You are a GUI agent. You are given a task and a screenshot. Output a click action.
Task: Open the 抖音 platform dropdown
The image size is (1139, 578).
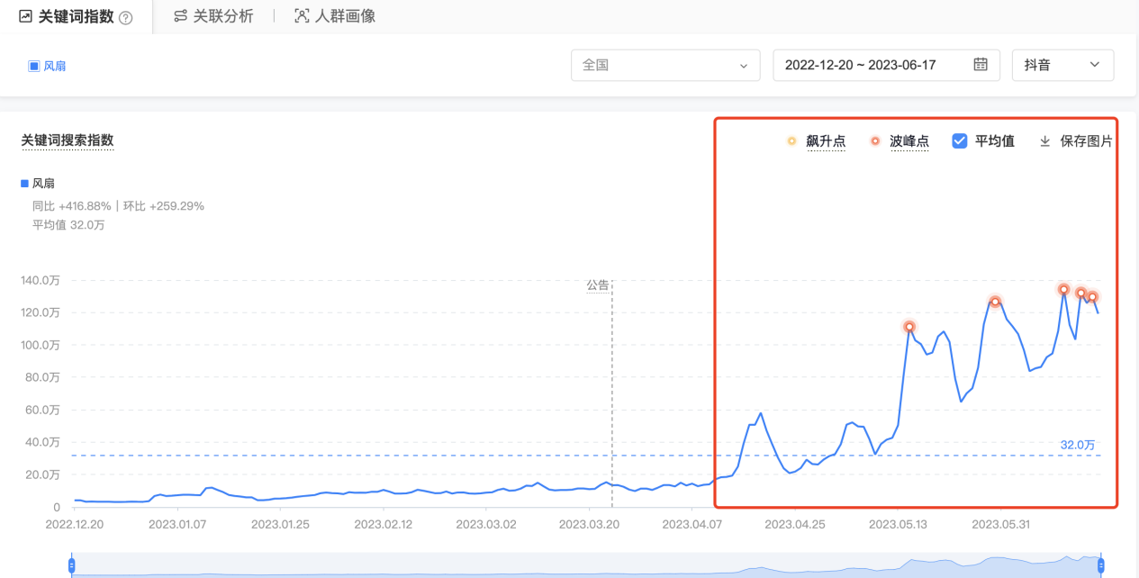[1062, 65]
